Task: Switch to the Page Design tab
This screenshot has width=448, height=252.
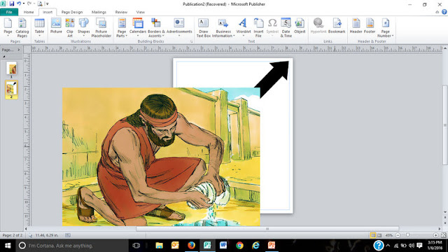Action: tap(71, 12)
